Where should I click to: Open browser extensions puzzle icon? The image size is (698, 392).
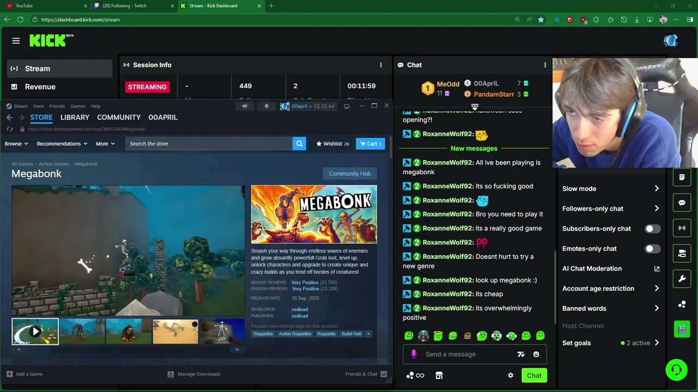(596, 20)
